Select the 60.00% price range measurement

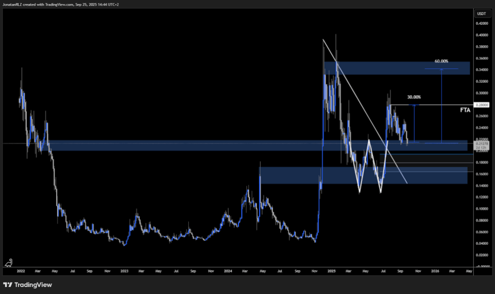pyautogui.click(x=441, y=61)
